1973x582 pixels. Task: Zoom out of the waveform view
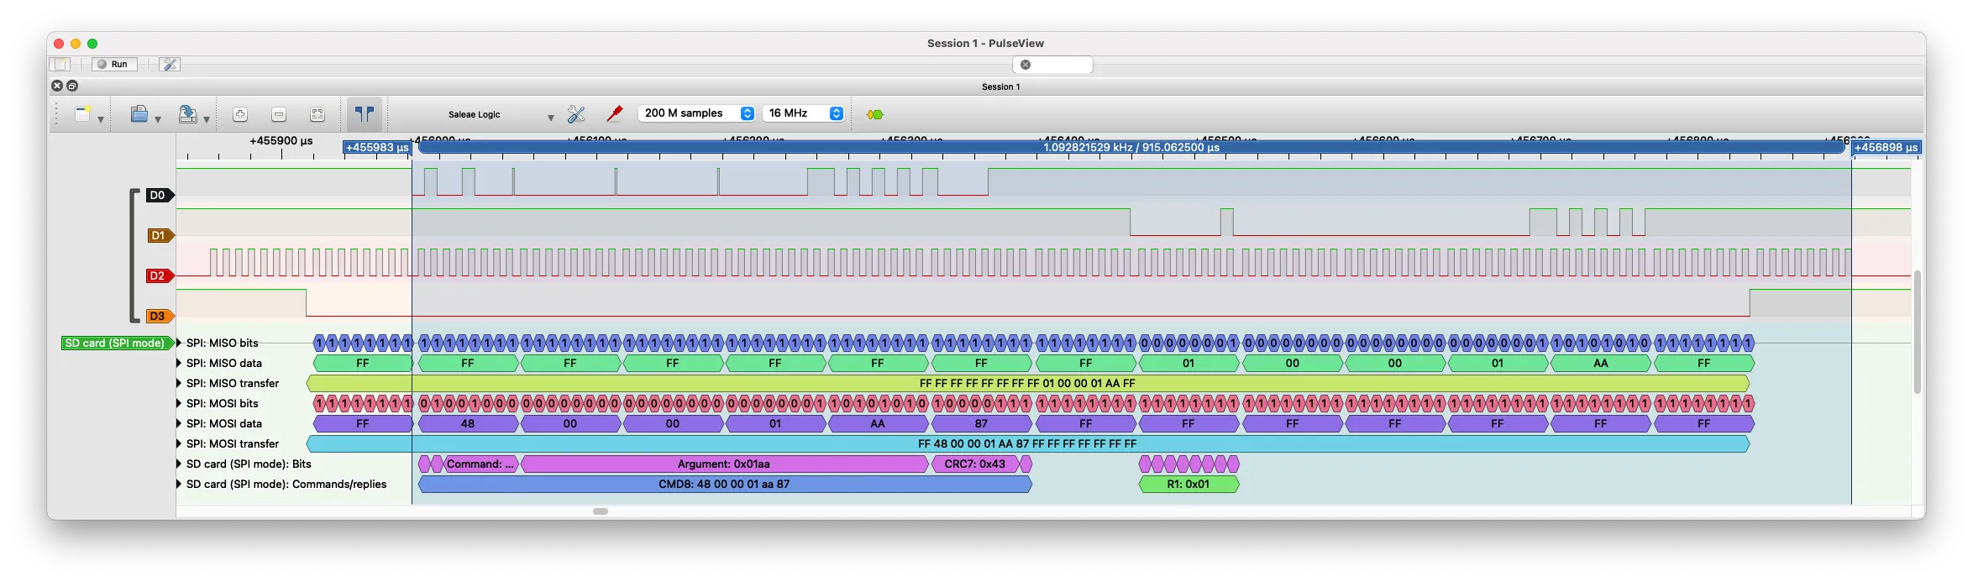point(279,114)
